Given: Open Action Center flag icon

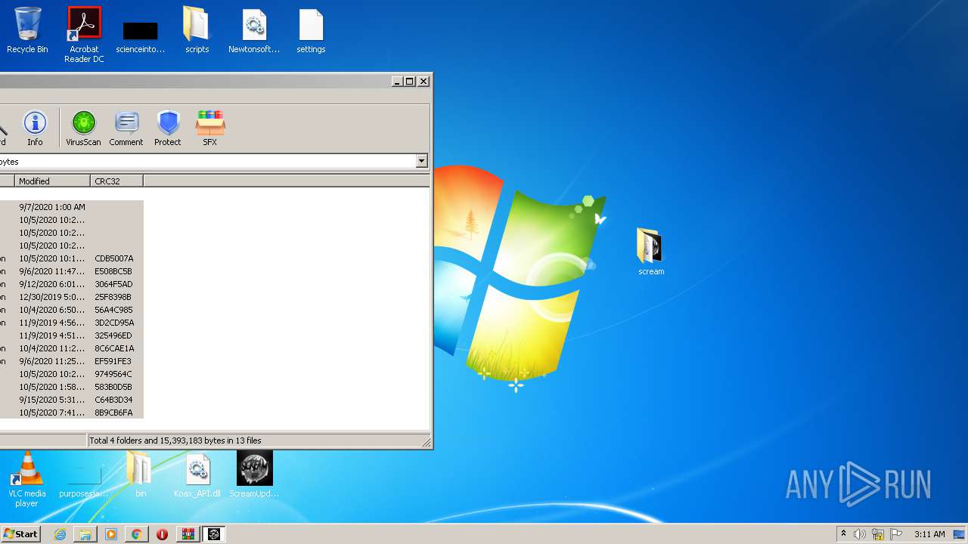Looking at the screenshot, I should 896,534.
